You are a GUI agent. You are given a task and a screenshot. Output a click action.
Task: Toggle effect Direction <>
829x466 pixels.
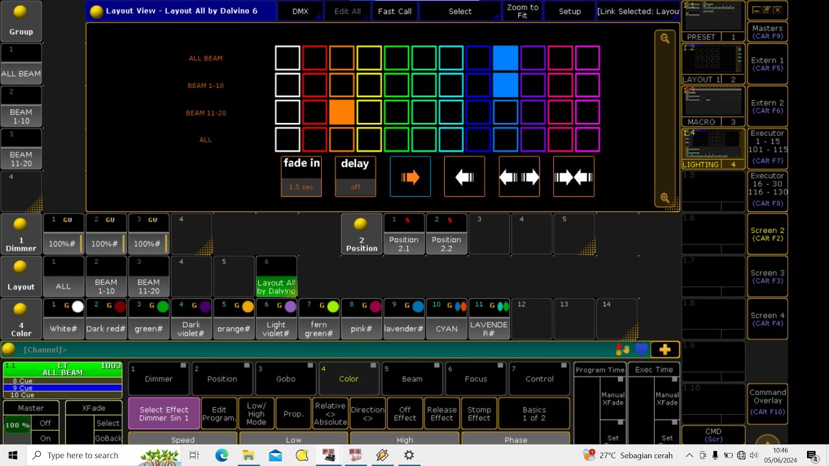click(367, 414)
